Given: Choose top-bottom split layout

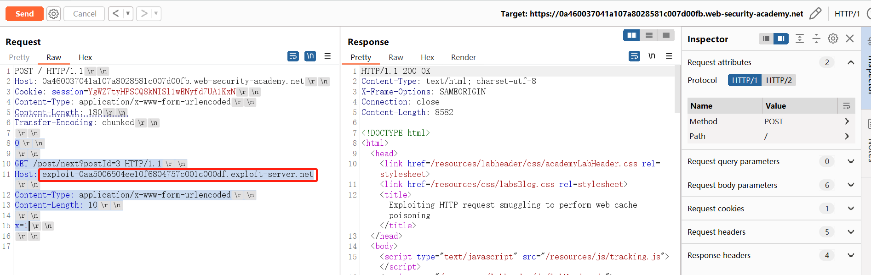Looking at the screenshot, I should [649, 35].
